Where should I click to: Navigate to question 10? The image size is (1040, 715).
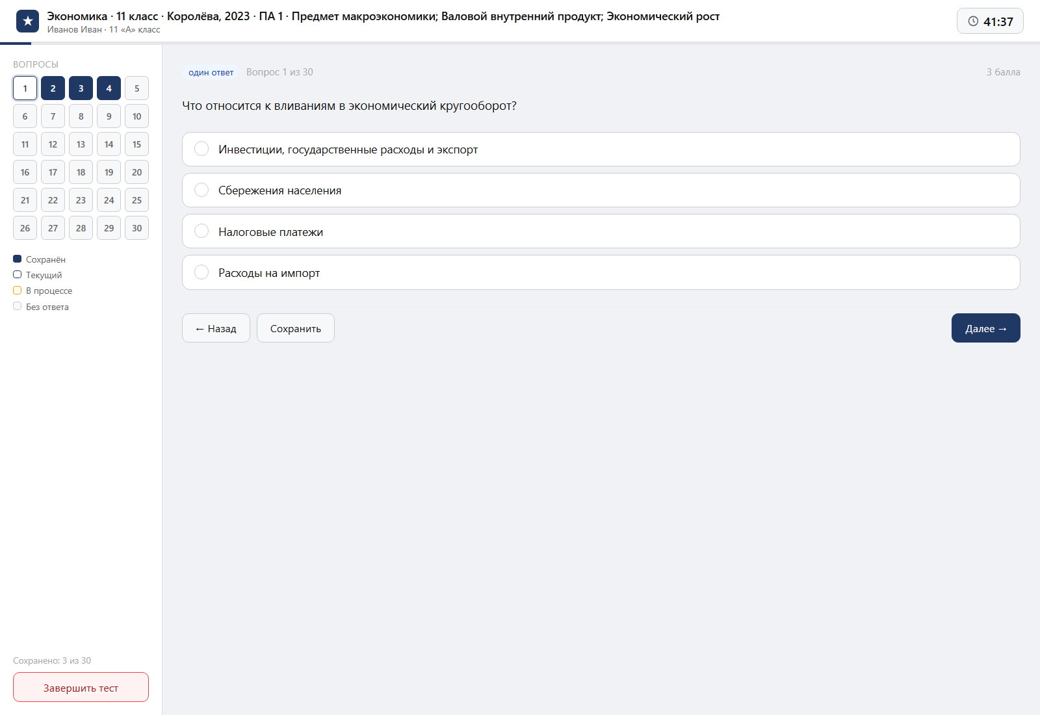(x=136, y=116)
